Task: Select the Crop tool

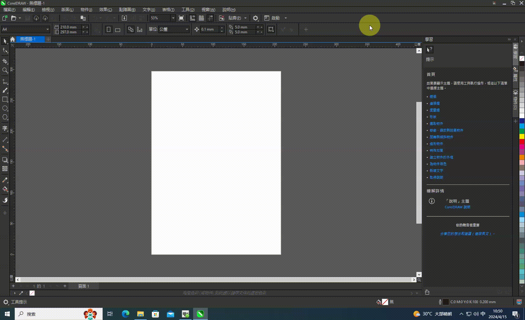Action: [x=5, y=61]
